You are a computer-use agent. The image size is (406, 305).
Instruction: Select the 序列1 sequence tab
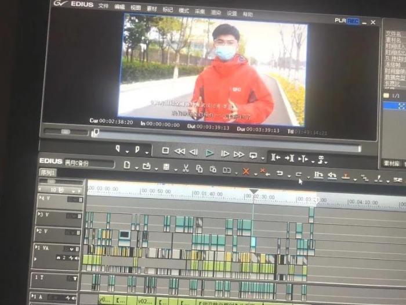(x=47, y=173)
